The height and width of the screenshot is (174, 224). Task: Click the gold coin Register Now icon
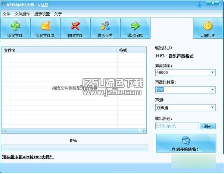coord(208,26)
